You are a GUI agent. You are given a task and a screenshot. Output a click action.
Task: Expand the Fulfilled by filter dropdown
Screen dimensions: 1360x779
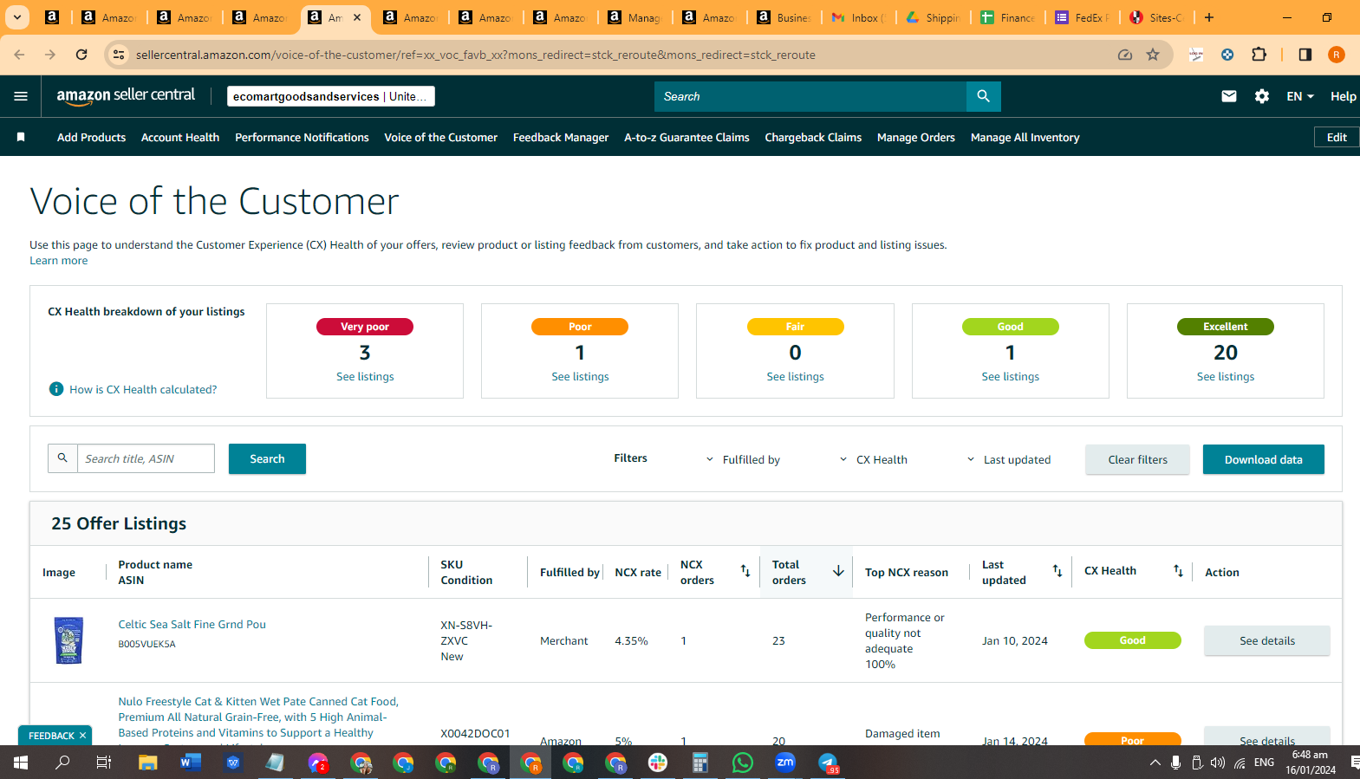point(743,459)
